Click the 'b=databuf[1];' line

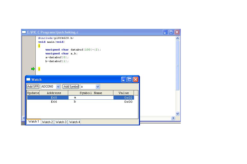tap(57, 61)
